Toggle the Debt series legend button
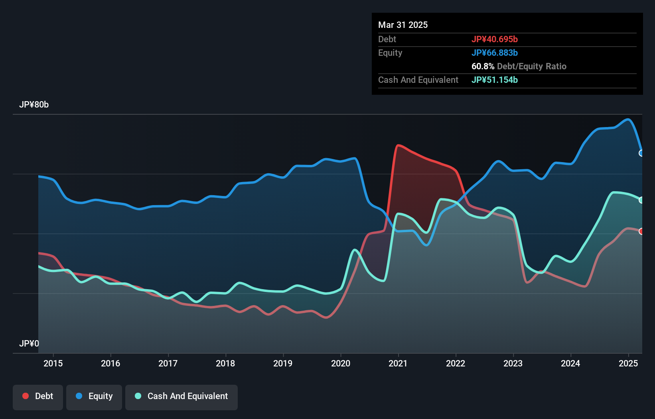 point(38,397)
